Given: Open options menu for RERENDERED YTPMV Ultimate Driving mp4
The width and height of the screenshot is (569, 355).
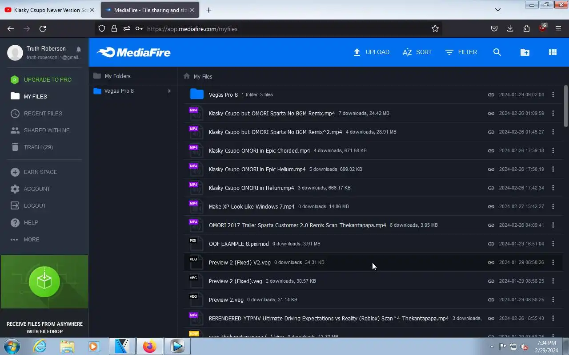Looking at the screenshot, I should click(553, 318).
